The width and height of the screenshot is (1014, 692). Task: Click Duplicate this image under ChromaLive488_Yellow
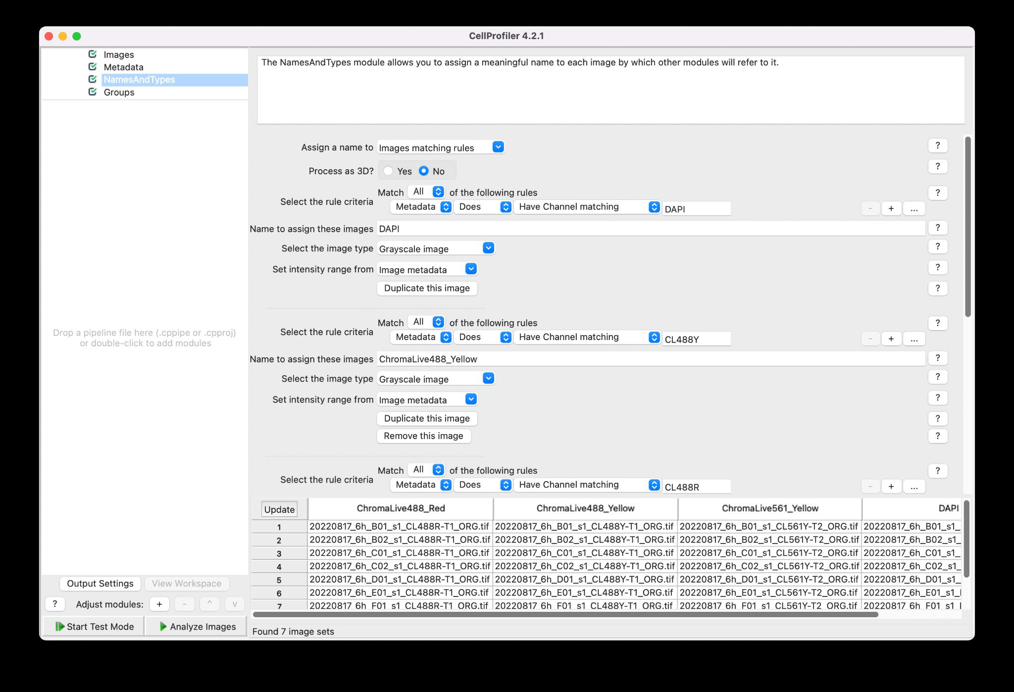click(427, 418)
